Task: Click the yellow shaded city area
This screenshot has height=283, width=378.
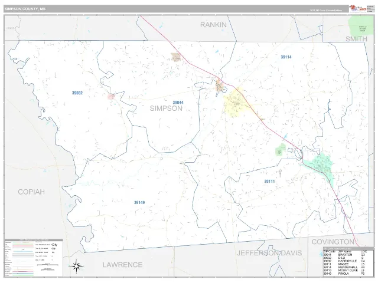Action: 235,104
